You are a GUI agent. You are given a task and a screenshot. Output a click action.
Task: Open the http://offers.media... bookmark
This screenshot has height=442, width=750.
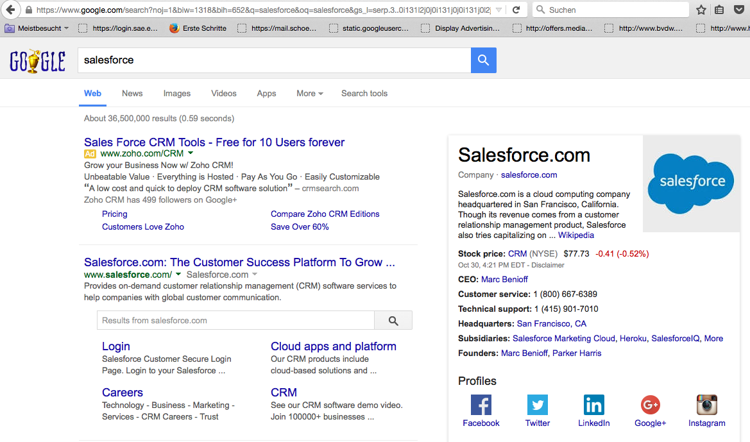pos(552,28)
